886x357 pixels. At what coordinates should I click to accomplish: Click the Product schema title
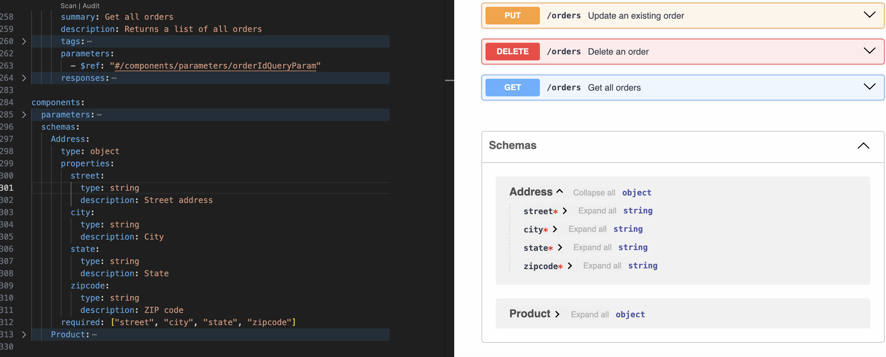point(530,314)
